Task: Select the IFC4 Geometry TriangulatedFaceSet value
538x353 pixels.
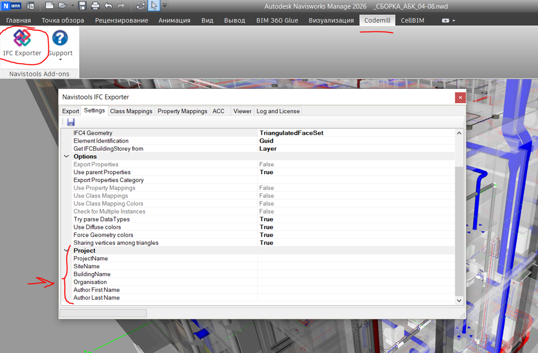Action: click(356, 133)
